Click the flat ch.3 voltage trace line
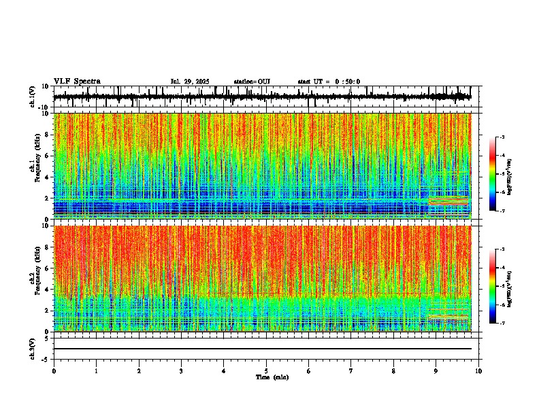 tap(262, 349)
